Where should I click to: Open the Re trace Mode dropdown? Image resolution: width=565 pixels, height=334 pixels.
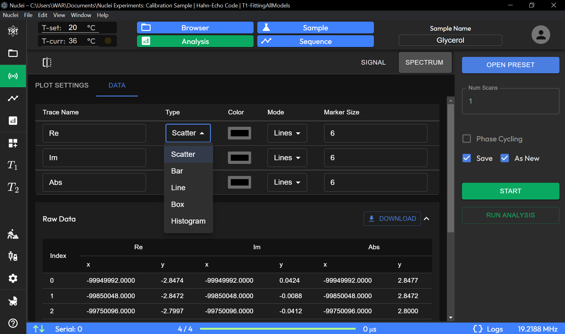click(x=287, y=133)
